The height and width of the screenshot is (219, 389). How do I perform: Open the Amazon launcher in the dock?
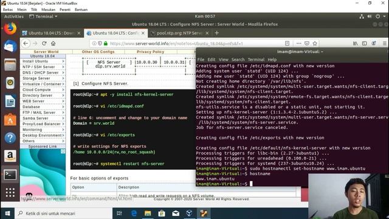pyautogui.click(x=10, y=156)
